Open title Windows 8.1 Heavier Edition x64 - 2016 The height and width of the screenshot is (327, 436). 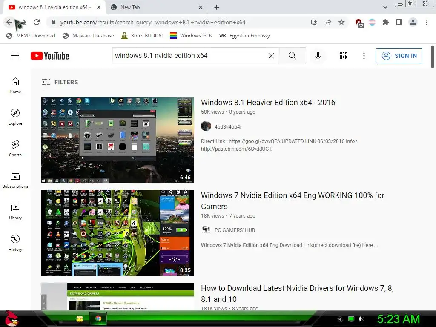[x=268, y=103]
